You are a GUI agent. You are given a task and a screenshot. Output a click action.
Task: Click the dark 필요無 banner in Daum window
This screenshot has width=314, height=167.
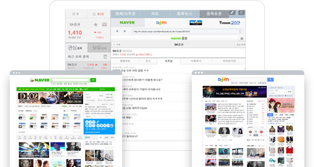pyautogui.click(x=235, y=92)
